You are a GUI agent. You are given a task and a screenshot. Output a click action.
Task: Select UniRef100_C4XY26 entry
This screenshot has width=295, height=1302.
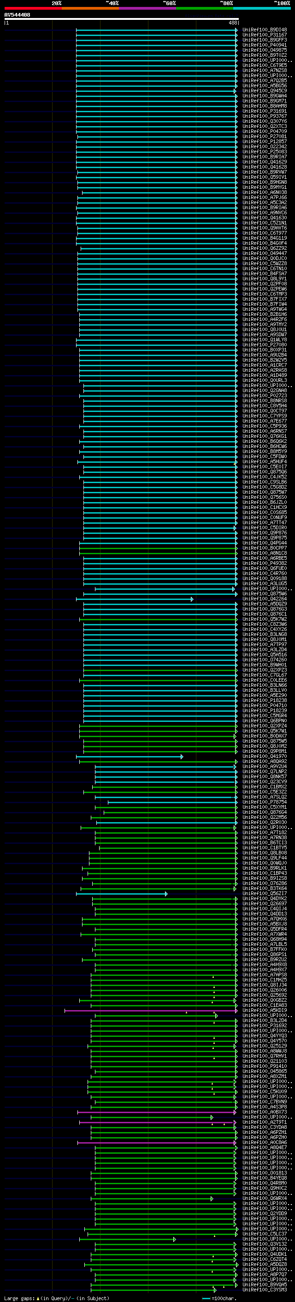tap(264, 630)
